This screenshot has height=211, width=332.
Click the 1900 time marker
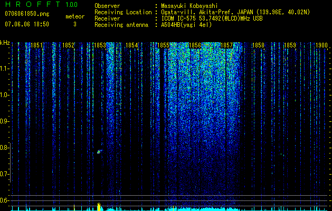point(321,45)
